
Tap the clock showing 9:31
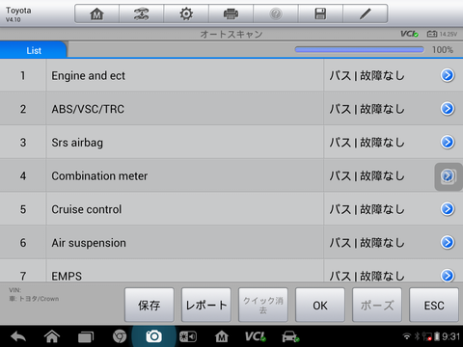[450, 336]
